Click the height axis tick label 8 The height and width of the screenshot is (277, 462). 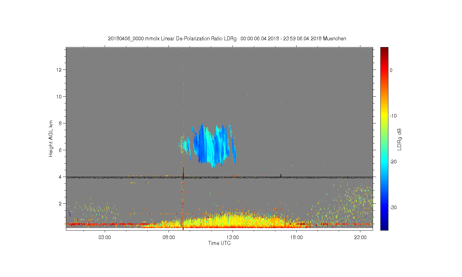pos(61,123)
